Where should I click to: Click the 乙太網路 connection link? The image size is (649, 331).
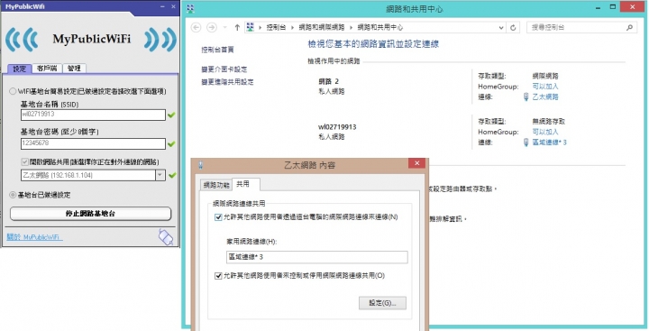pos(545,97)
